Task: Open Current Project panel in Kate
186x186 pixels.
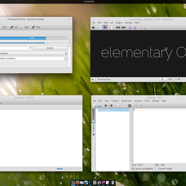Action: 164,169
